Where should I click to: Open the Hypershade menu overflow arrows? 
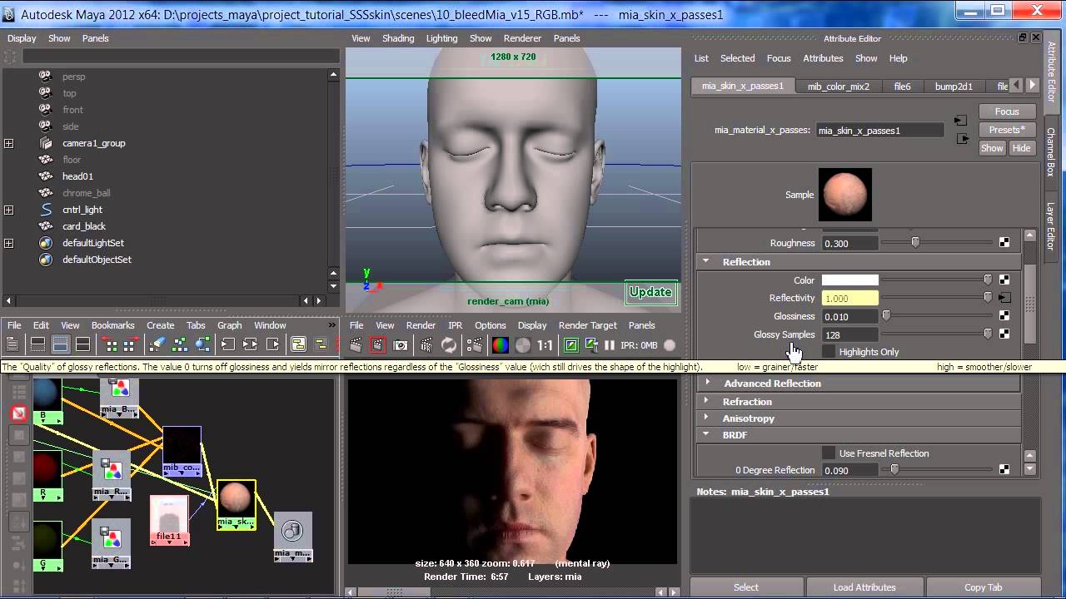(332, 325)
